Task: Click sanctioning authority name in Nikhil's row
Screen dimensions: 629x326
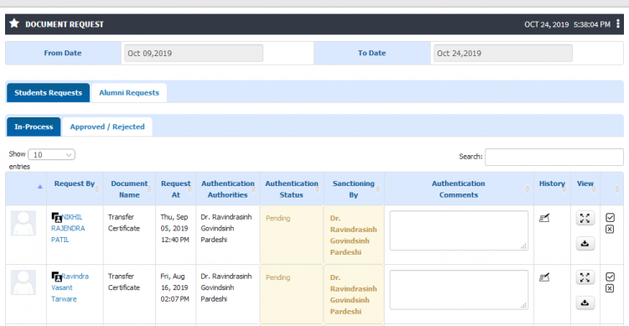Action: (353, 235)
